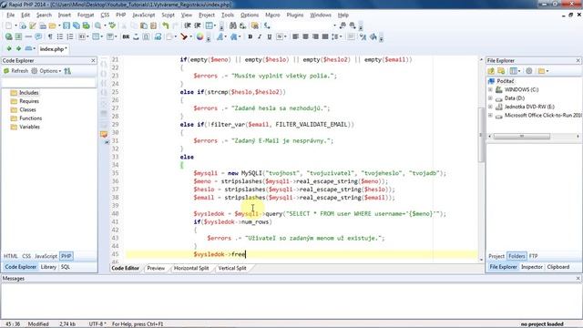Viewport: 583px width, 328px height.
Task: Click the Undo arrow icon
Action: [166, 26]
